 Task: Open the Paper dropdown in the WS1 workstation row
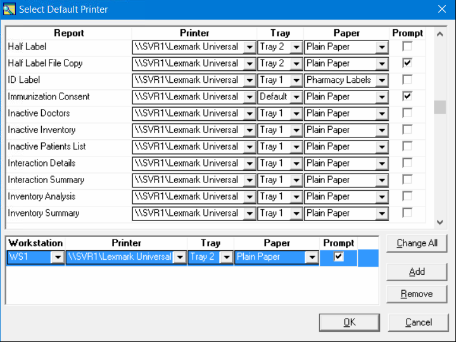[x=312, y=257]
